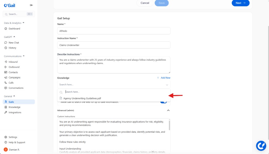
Task: Open the Knowledge search dropdown chevron
Action: [167, 84]
